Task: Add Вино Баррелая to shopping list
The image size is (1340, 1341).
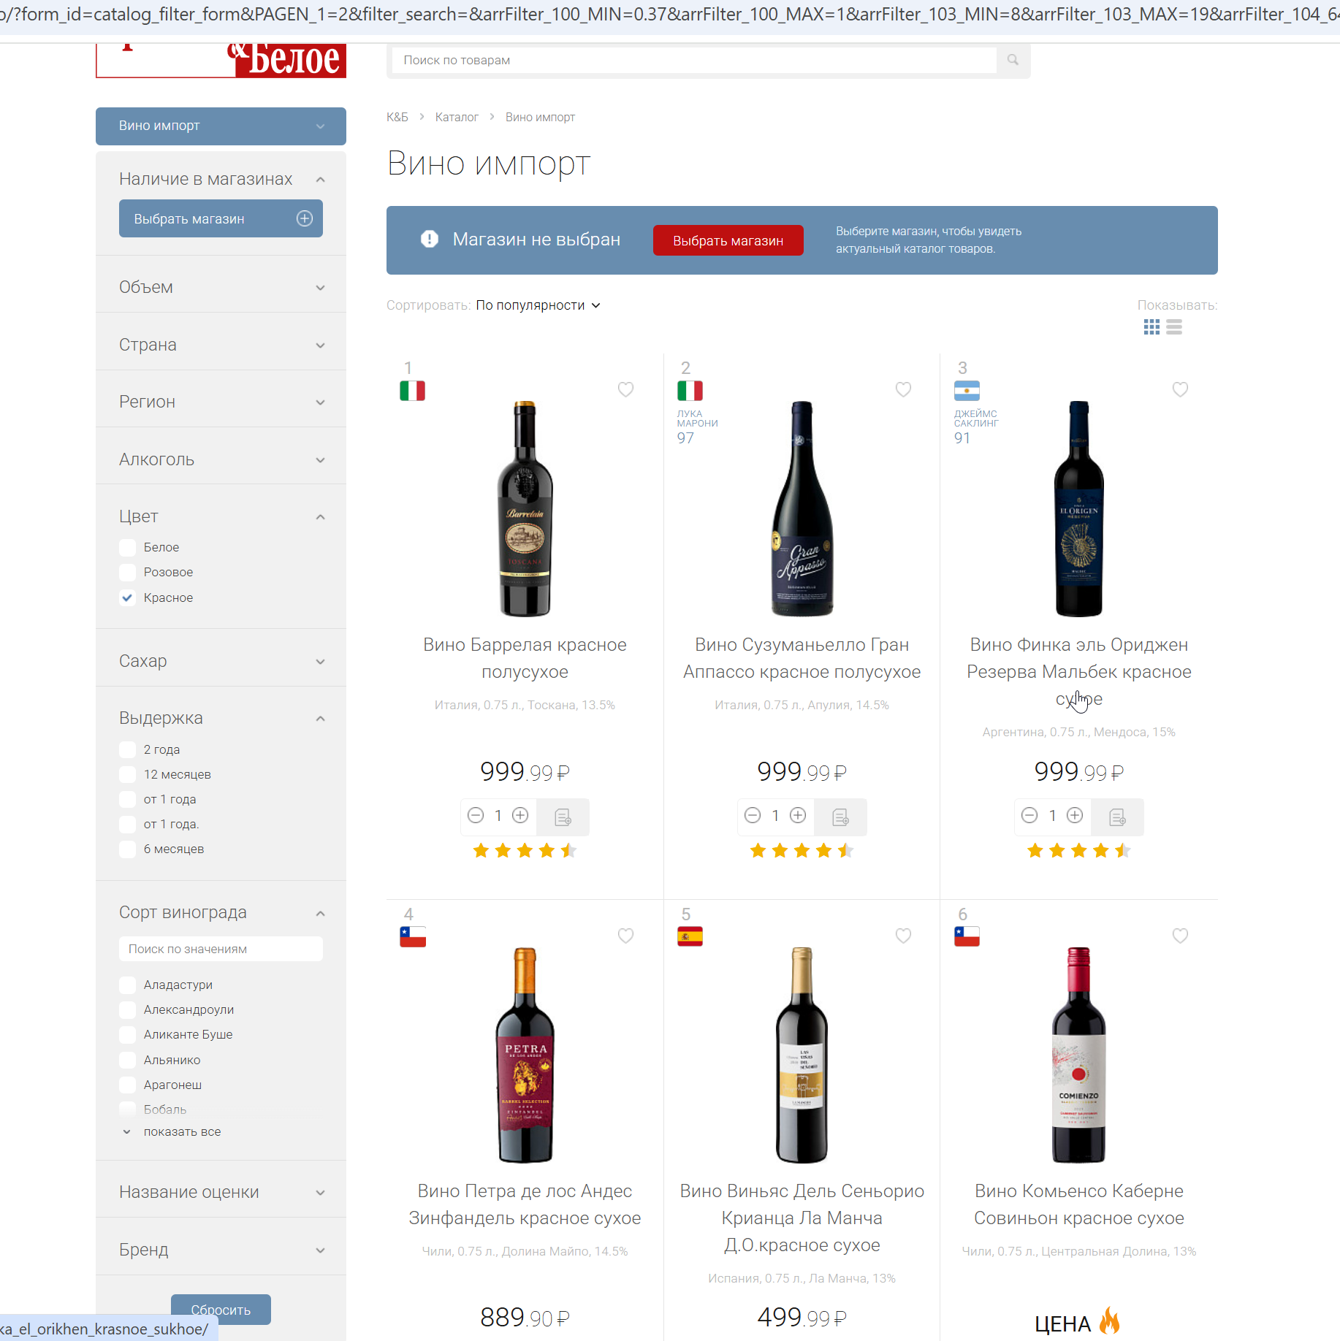Action: tap(563, 817)
